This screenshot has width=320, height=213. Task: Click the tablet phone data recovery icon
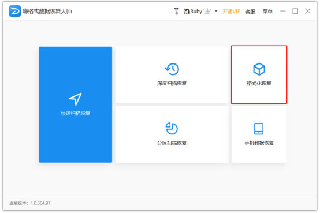[x=259, y=129]
